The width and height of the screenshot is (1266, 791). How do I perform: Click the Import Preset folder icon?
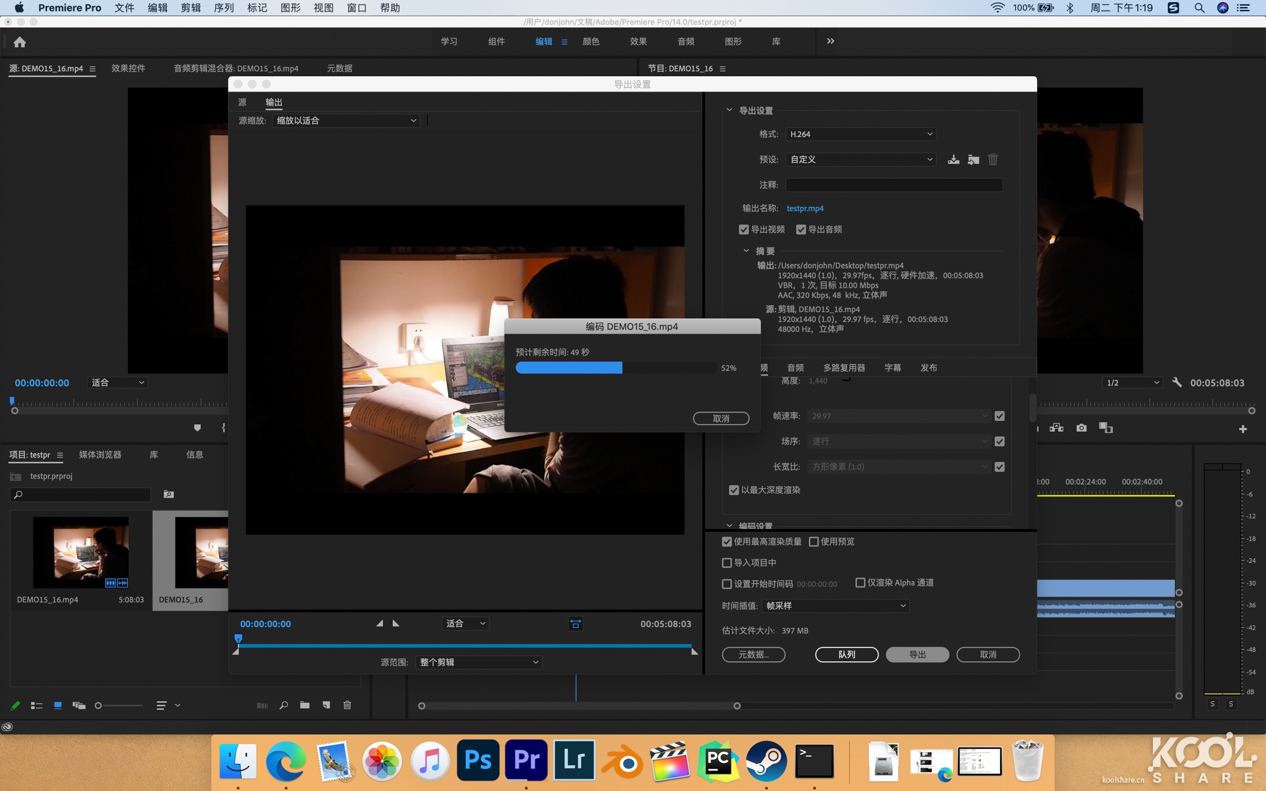pyautogui.click(x=974, y=159)
